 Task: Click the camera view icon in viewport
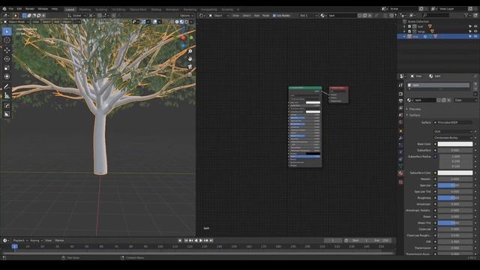(190, 67)
